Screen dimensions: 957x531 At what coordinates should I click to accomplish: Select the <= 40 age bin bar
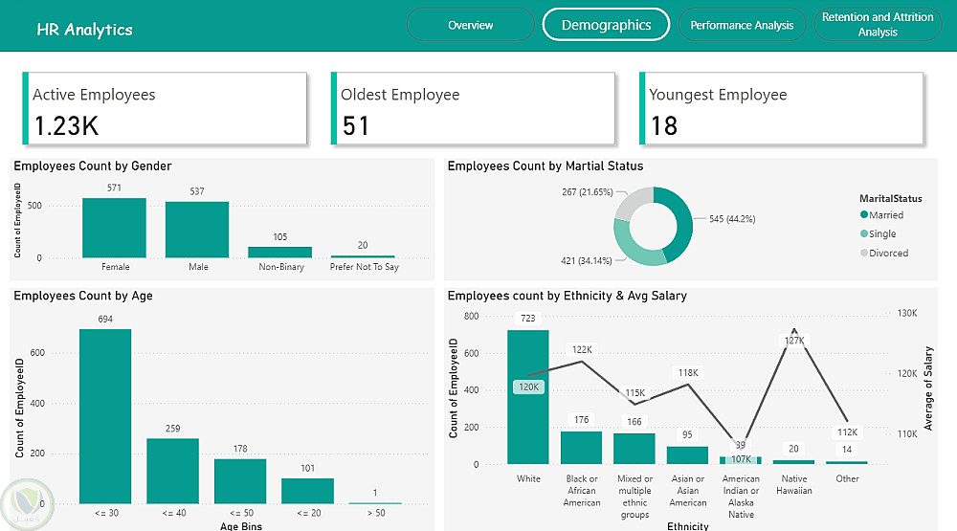pyautogui.click(x=172, y=471)
